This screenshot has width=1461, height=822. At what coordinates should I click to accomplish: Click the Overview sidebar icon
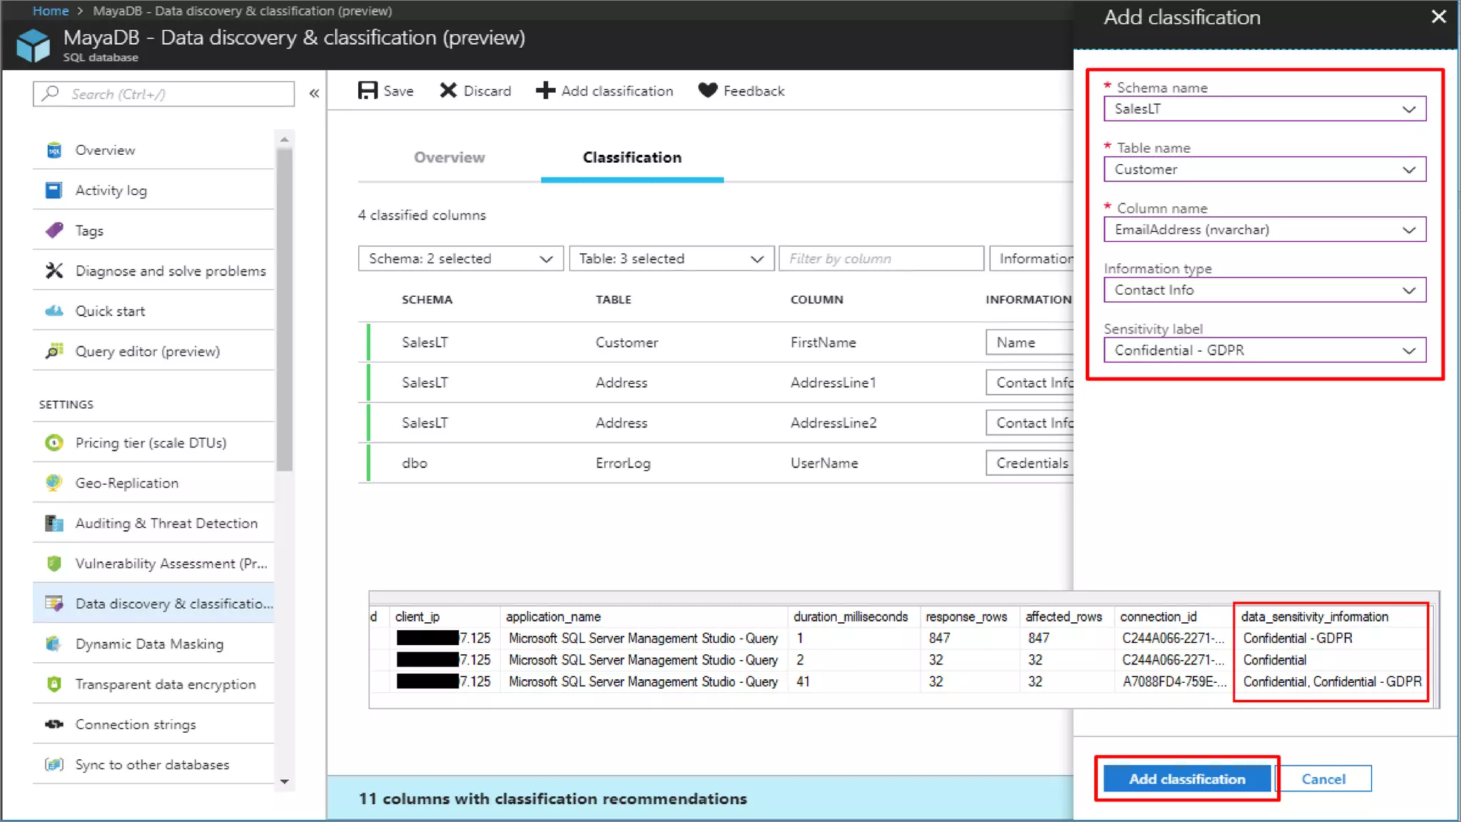[x=54, y=150]
